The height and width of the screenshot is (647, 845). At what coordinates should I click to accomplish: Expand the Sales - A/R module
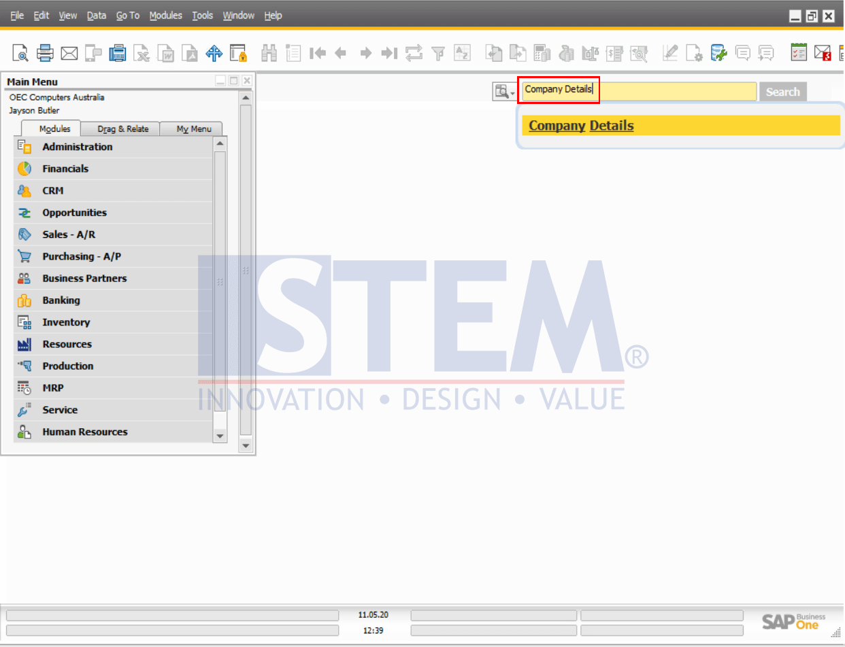pyautogui.click(x=113, y=234)
